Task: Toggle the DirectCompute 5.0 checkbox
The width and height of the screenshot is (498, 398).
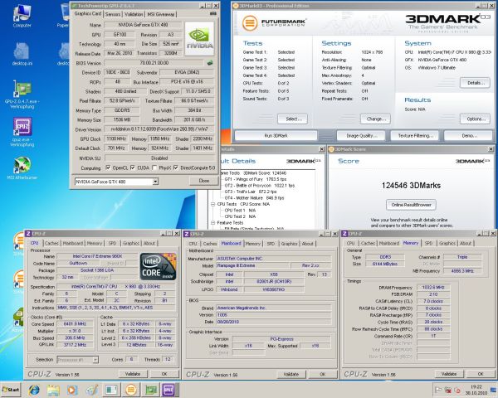Action: (x=176, y=167)
